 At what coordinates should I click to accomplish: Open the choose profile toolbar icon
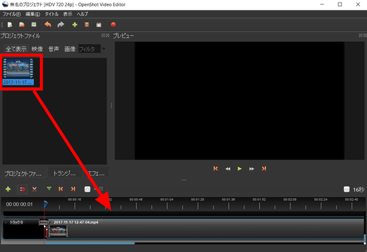(87, 25)
